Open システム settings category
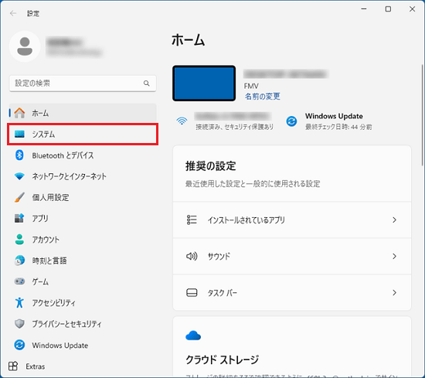 83,134
